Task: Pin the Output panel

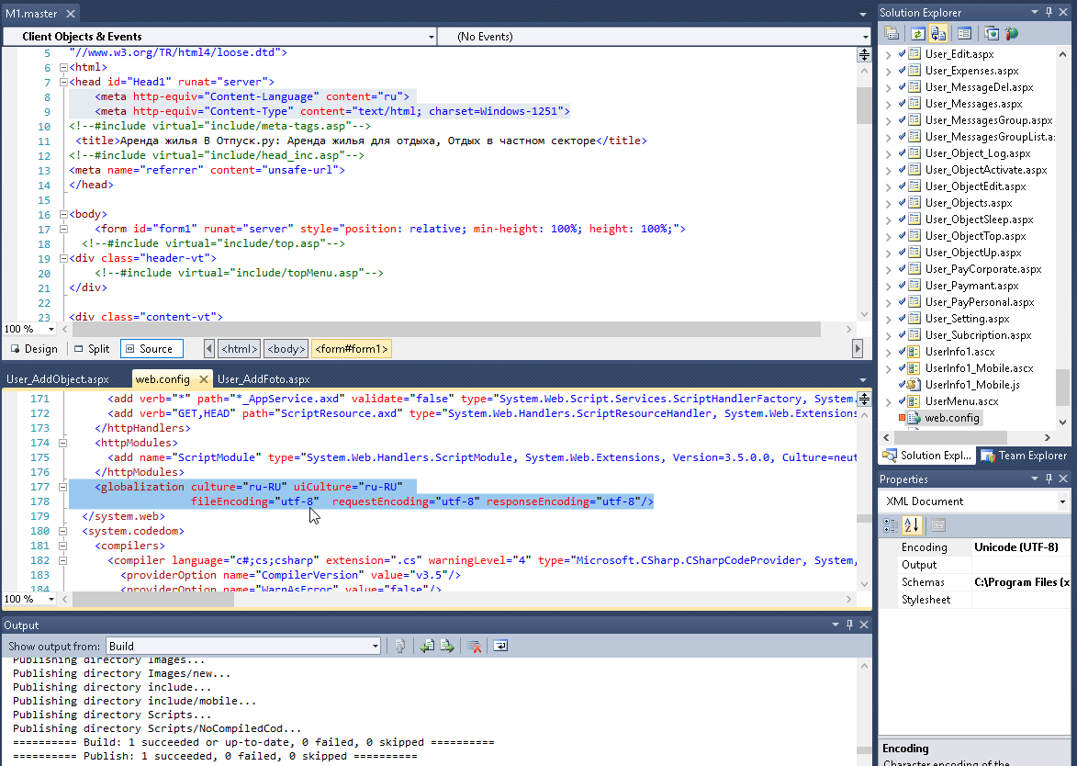Action: [849, 625]
